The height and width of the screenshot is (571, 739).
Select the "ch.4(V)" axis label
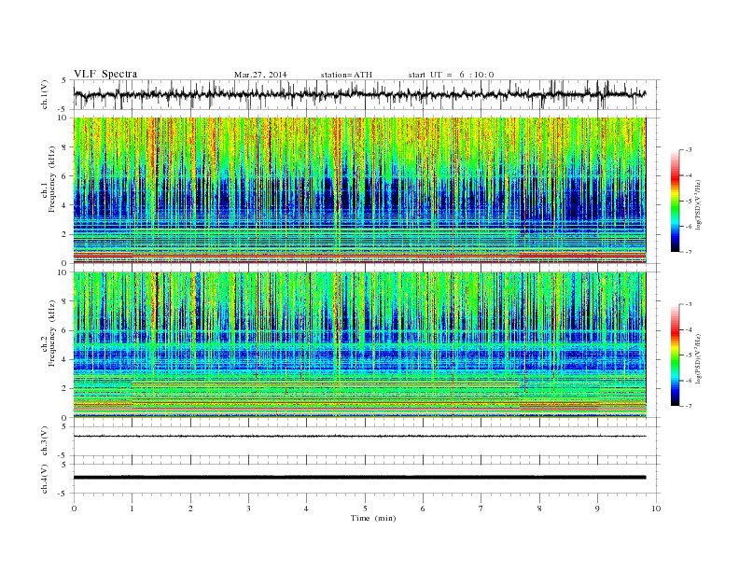(45, 480)
